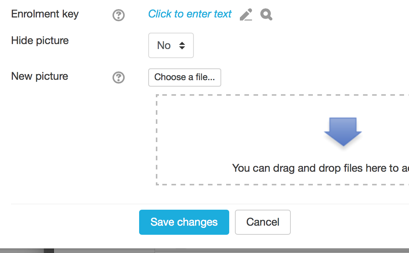
Task: Click the Hide picture label
Action: pyautogui.click(x=40, y=41)
